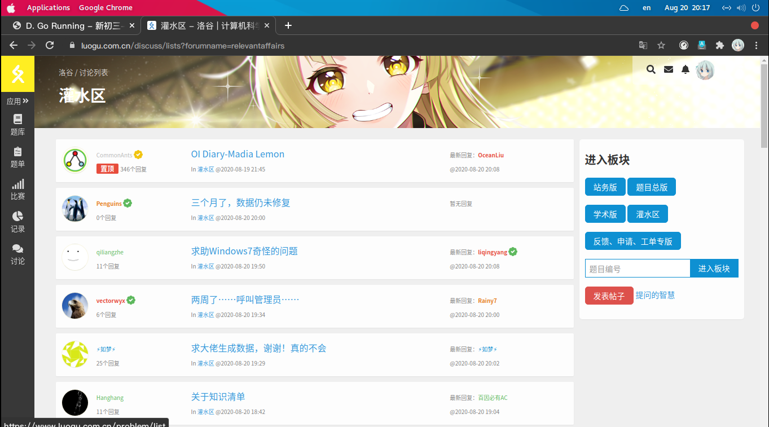Click the translate page icon in address bar

coord(643,45)
